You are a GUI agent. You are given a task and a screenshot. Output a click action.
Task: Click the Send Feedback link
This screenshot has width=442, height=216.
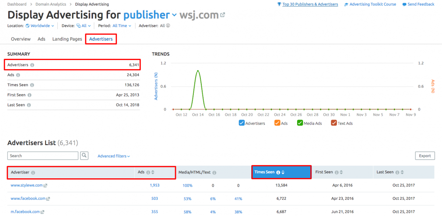coord(421,4)
